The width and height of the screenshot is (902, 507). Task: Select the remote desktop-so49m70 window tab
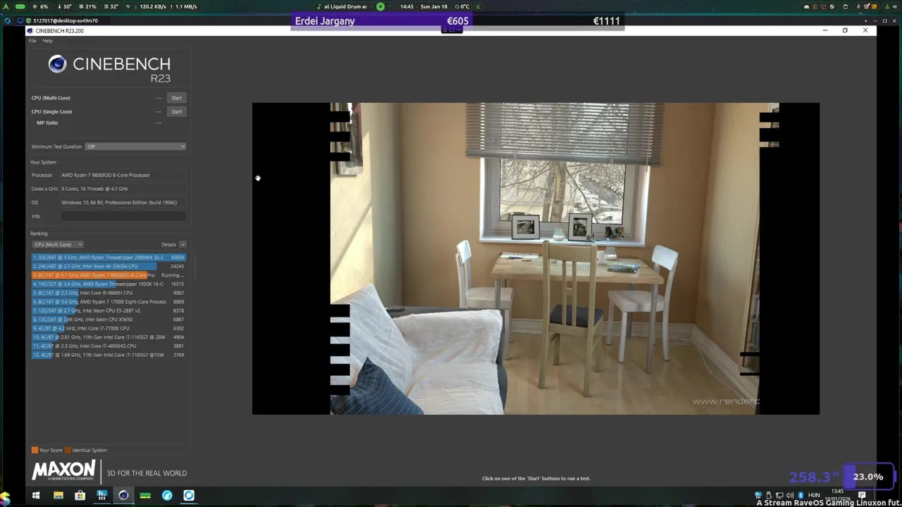pos(63,20)
